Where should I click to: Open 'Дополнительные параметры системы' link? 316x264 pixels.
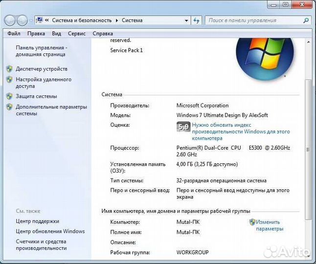coord(51,110)
